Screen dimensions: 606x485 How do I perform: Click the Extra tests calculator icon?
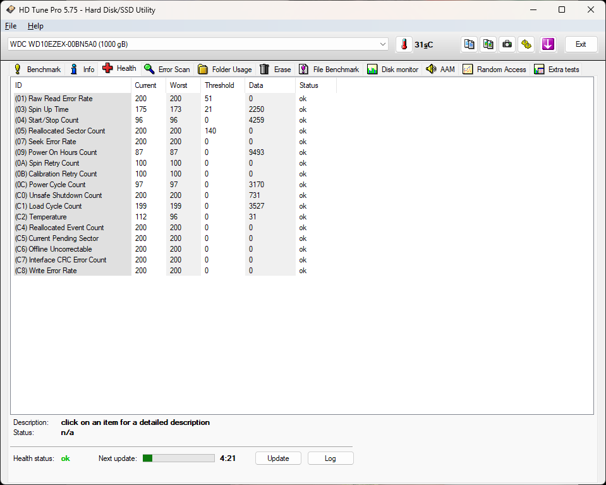click(x=539, y=69)
